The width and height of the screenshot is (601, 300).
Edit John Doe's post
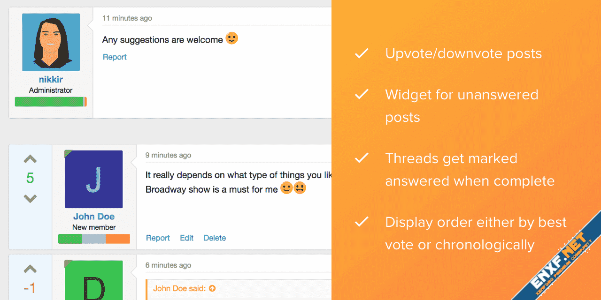point(186,238)
